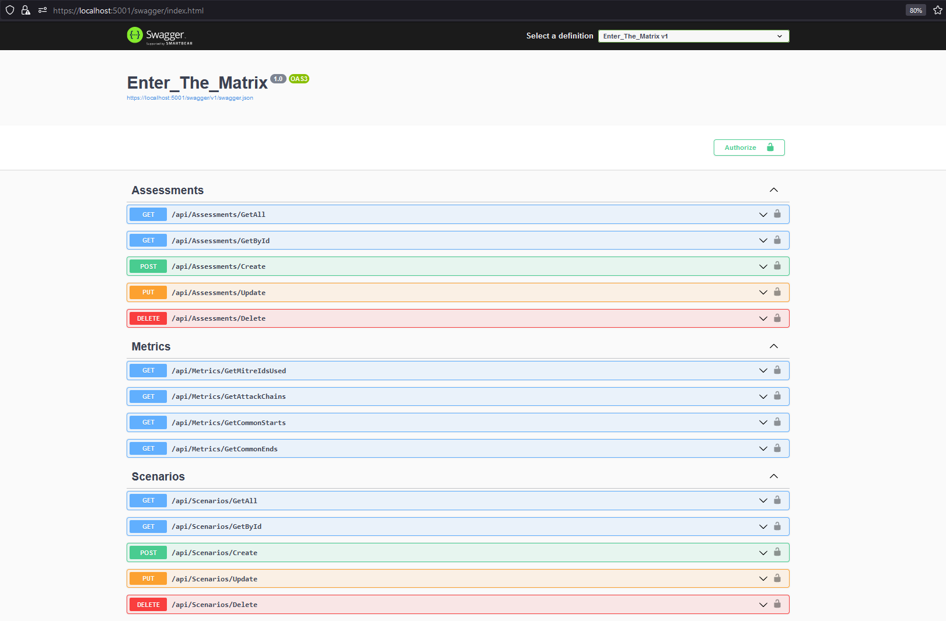Click authorization lock on GET /api/Assessments/GetAll
946x621 pixels.
[777, 214]
